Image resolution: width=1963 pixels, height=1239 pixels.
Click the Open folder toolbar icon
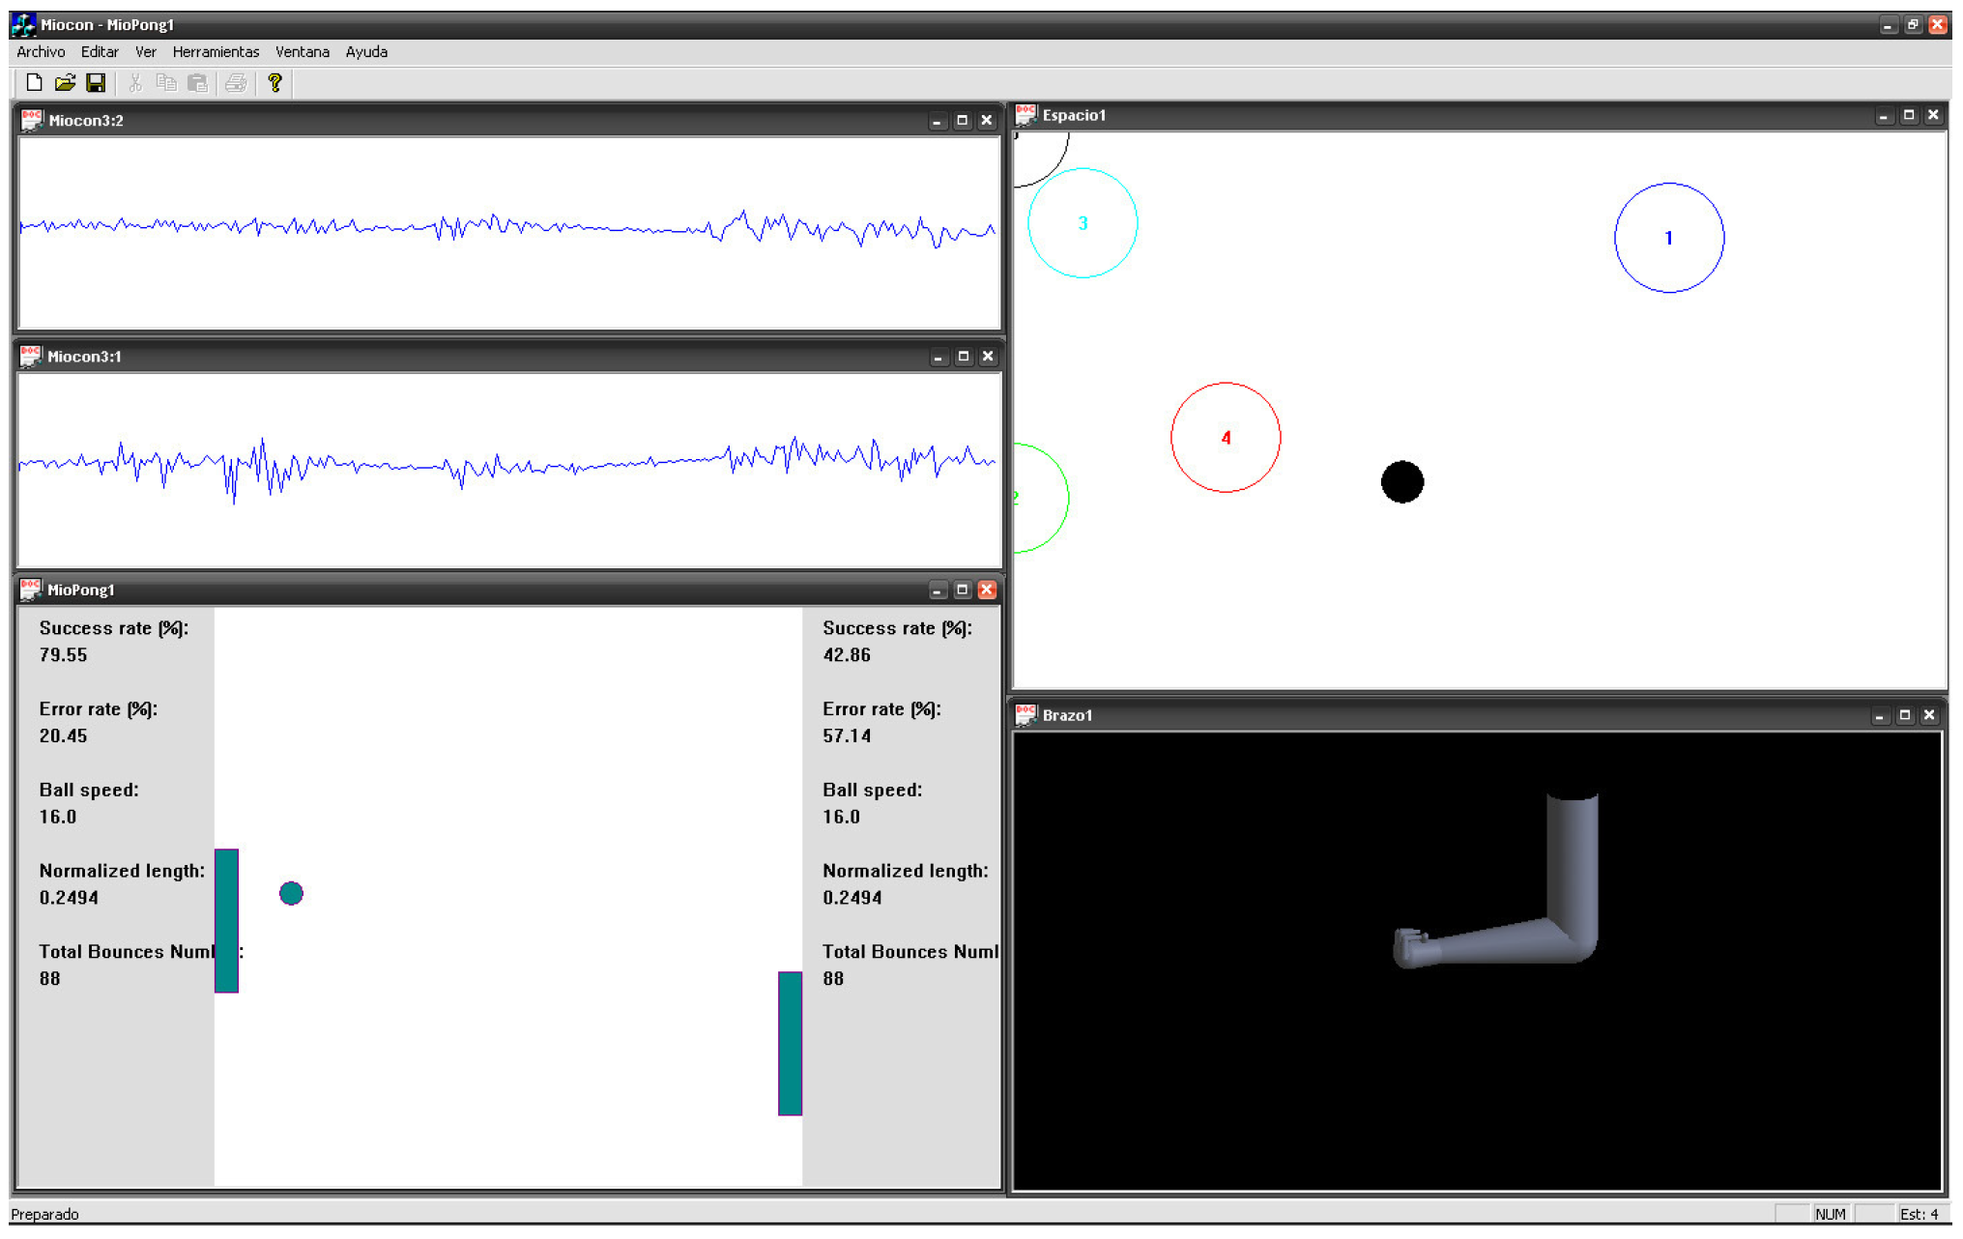coord(65,83)
